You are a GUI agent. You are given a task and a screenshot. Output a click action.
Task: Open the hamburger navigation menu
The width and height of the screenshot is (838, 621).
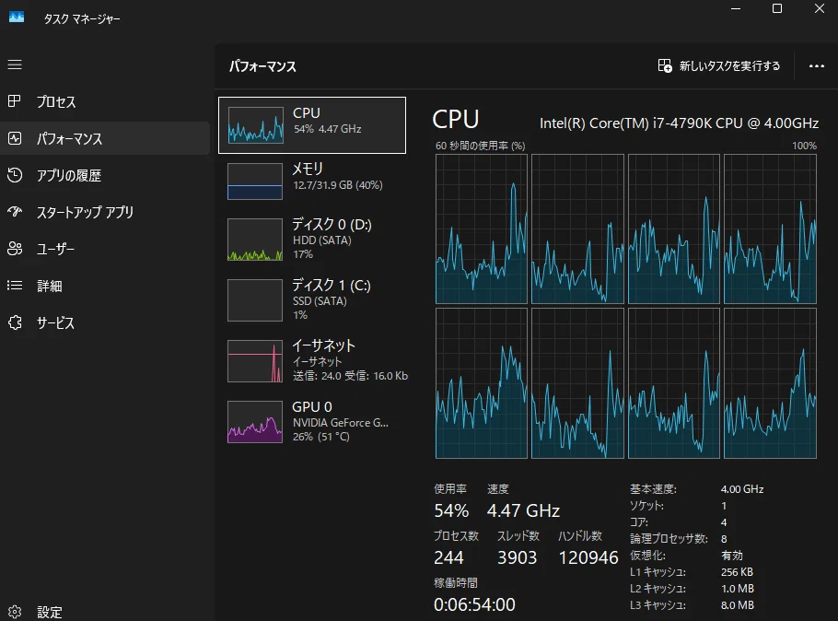pos(15,64)
